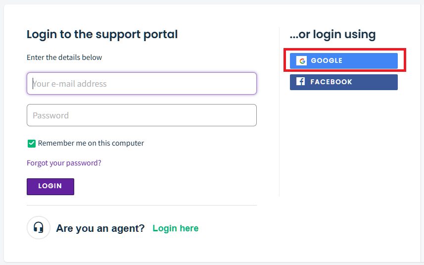Image resolution: width=424 pixels, height=265 pixels.
Task: Click the "Enter the details below" text
Action: [64, 57]
